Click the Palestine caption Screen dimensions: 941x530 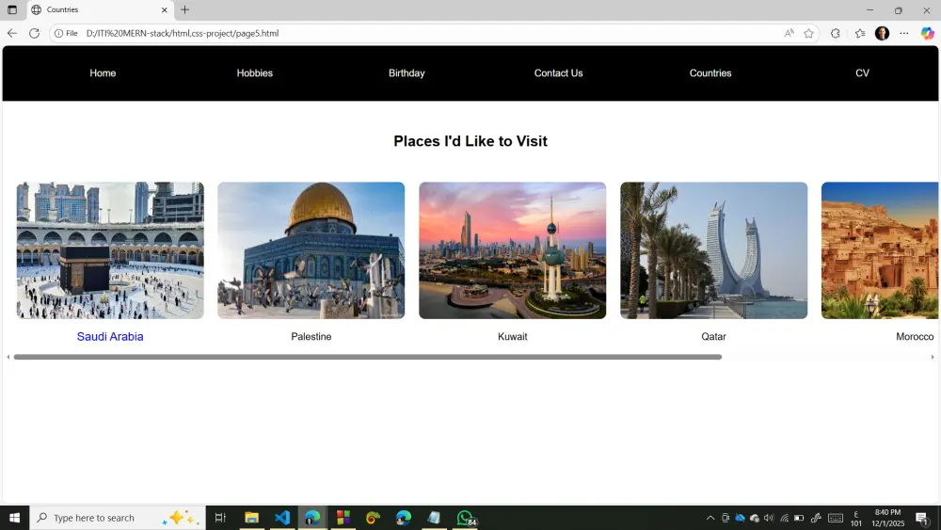click(311, 337)
